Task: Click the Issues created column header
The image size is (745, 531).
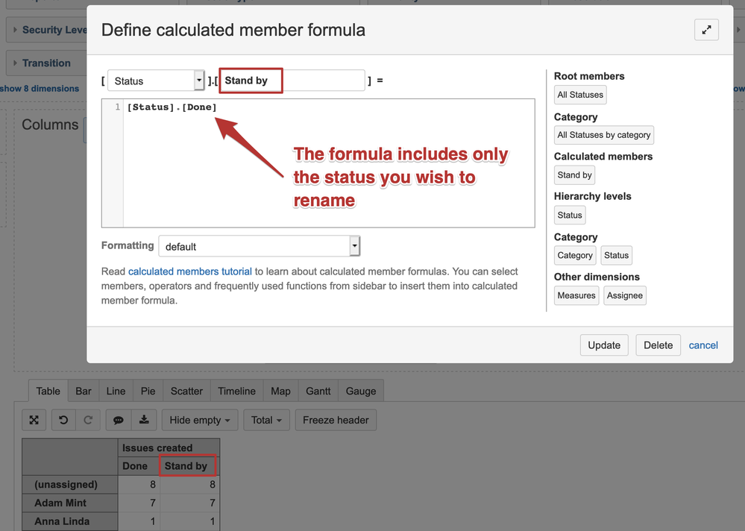Action: tap(169, 447)
